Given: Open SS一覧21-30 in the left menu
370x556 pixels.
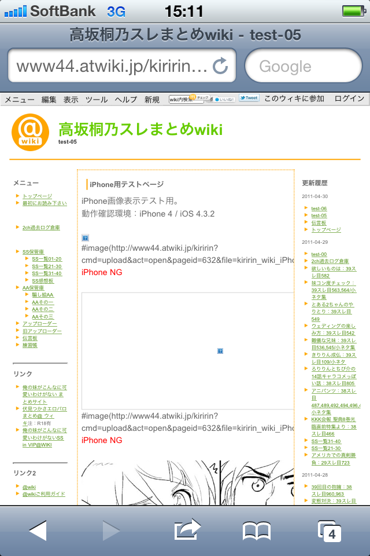Looking at the screenshot, I should (x=47, y=266).
